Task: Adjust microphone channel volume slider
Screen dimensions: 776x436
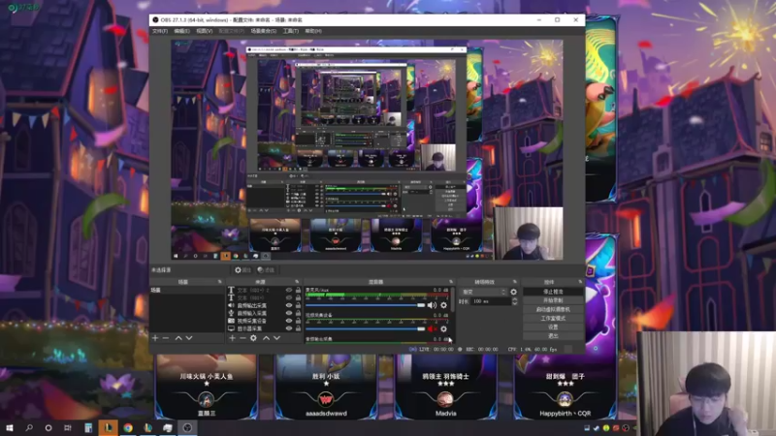Action: 366,305
